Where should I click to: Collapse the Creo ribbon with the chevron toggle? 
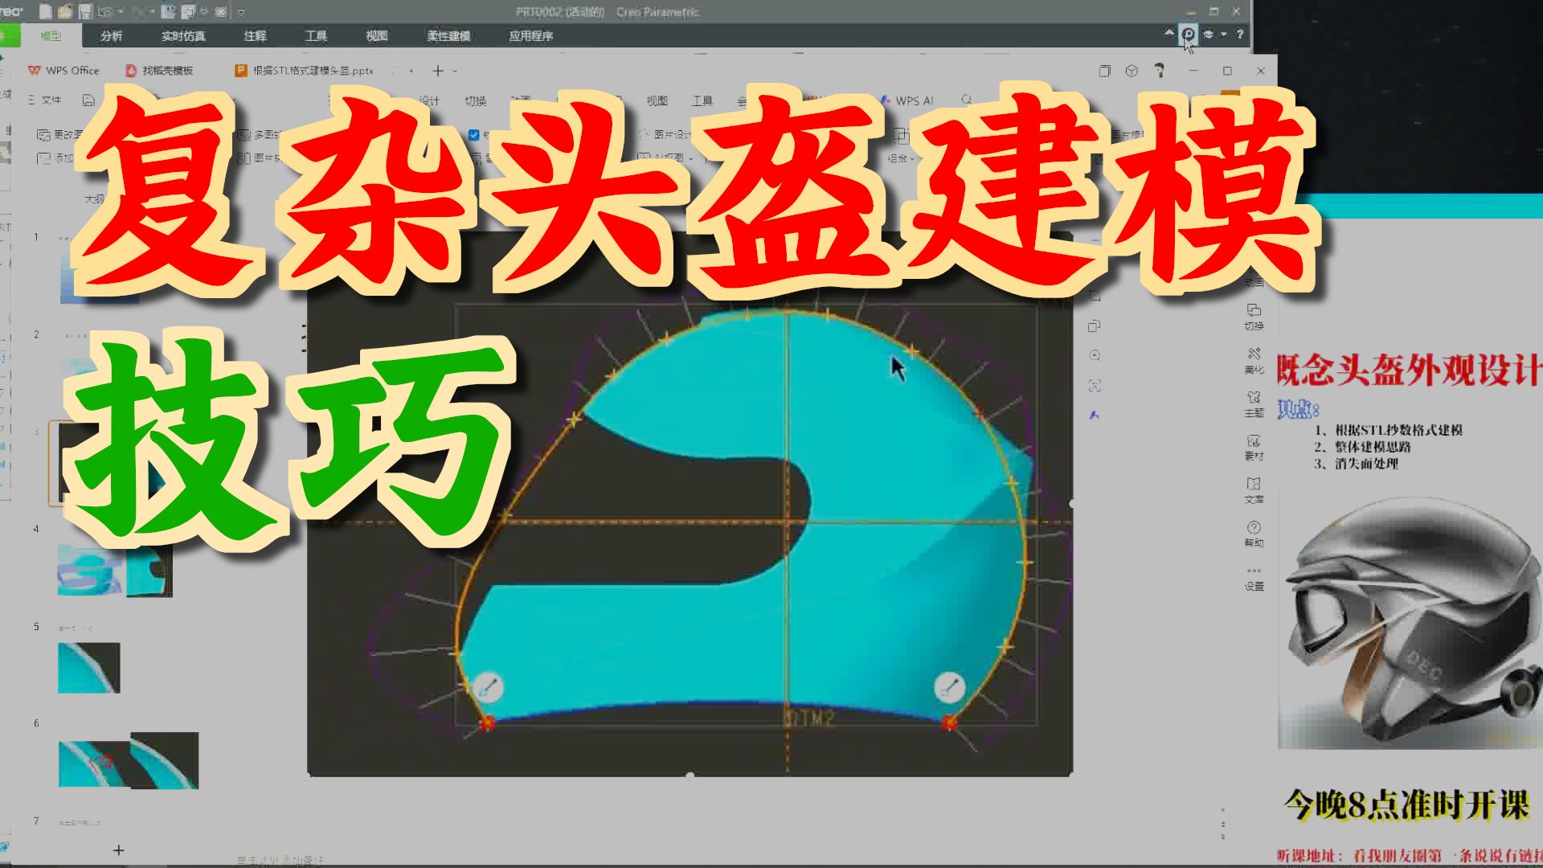coord(1169,34)
